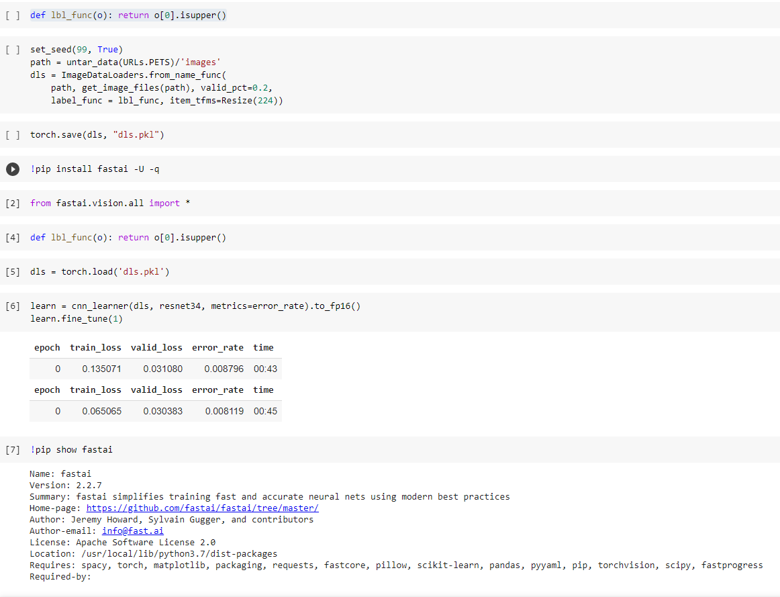The image size is (780, 597).
Task: Click the 00:43 time value in results
Action: click(265, 369)
